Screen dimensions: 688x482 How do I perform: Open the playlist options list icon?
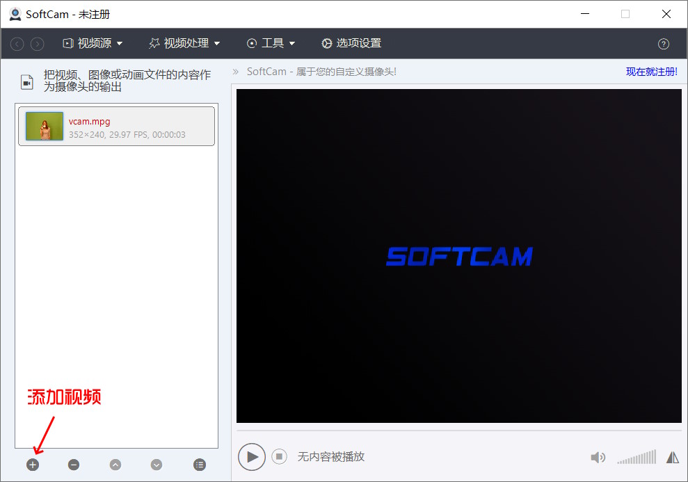[x=200, y=465]
